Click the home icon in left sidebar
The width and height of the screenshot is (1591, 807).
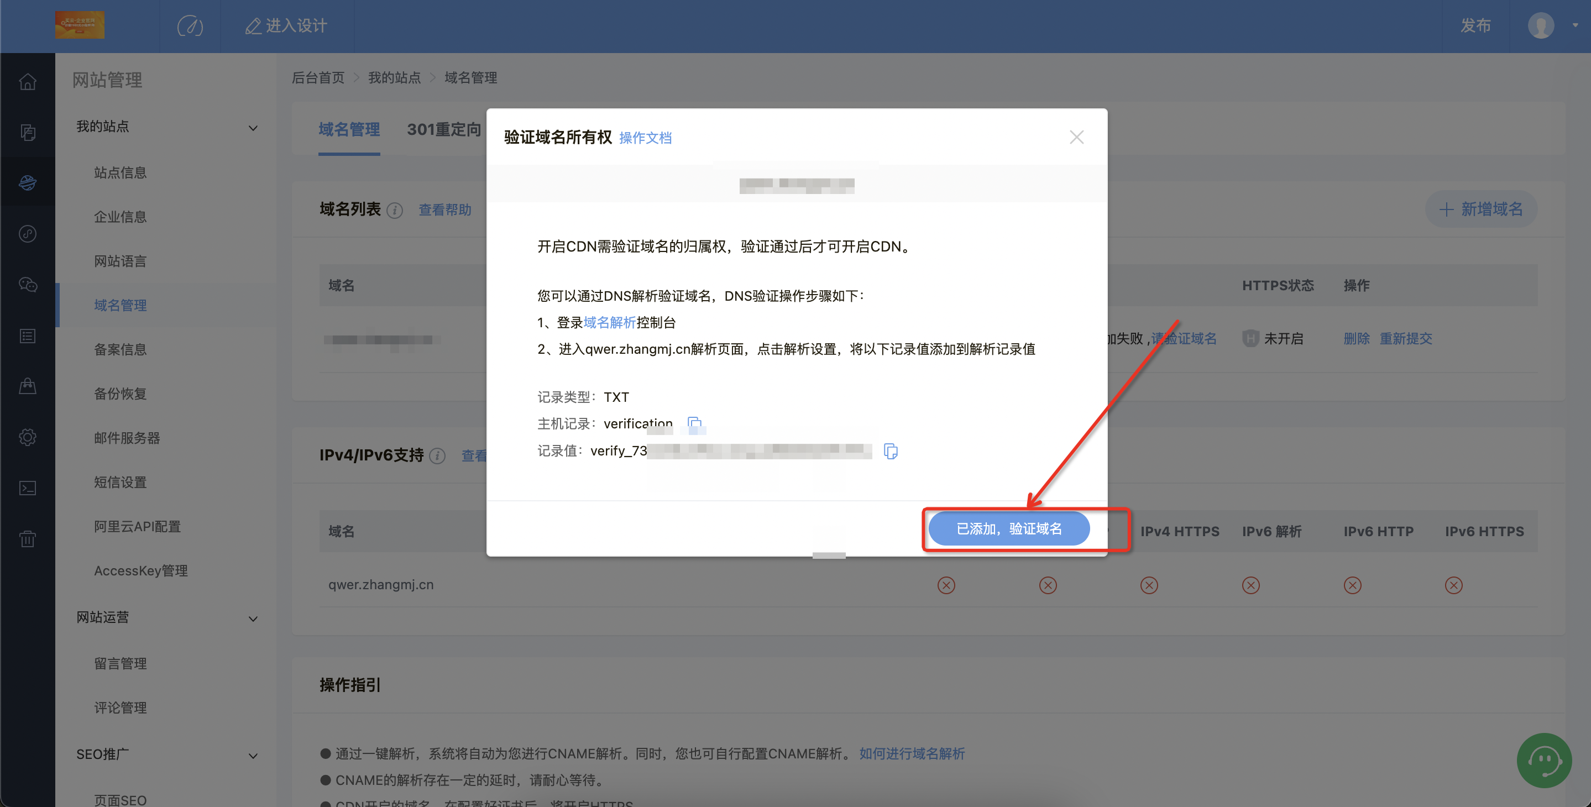click(x=27, y=81)
